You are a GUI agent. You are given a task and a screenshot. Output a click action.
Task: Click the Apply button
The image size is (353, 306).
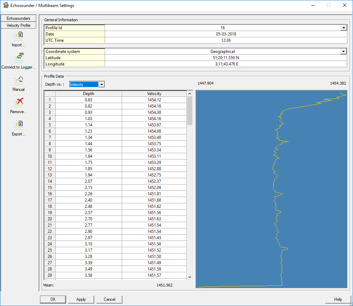click(x=81, y=299)
